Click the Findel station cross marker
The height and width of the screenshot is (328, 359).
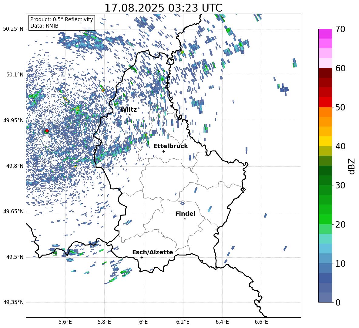tap(185, 219)
